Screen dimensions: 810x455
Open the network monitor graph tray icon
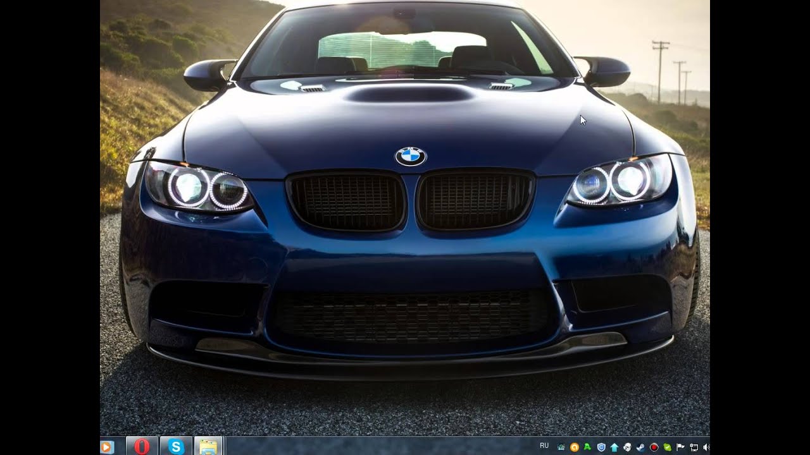tap(561, 447)
